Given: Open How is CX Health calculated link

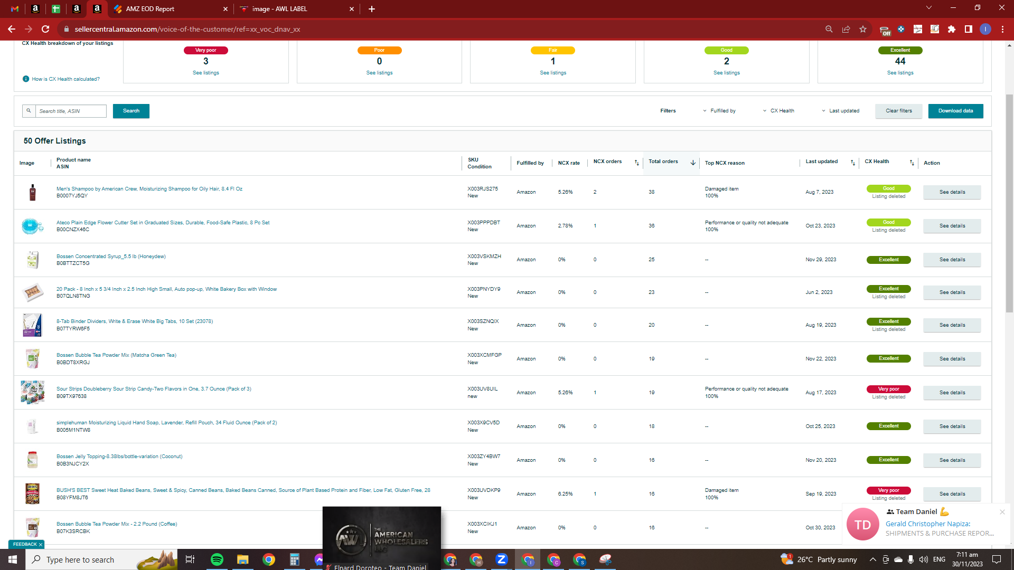Looking at the screenshot, I should pos(65,79).
